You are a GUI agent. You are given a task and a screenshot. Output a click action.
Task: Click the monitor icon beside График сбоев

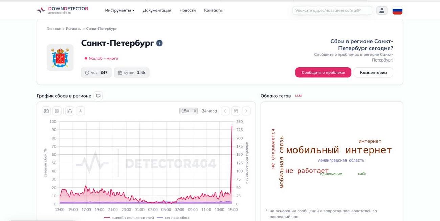click(x=98, y=96)
